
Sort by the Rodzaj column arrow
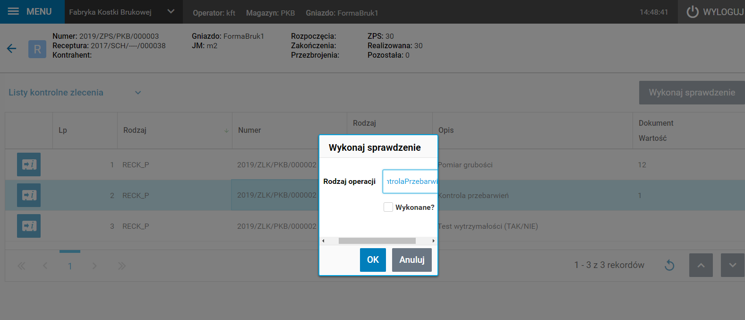click(x=226, y=130)
